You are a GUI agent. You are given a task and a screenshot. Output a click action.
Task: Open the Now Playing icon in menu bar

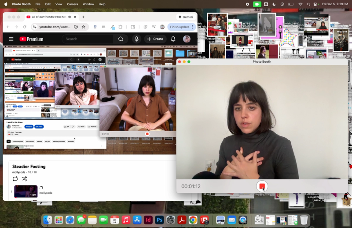(x=282, y=4)
